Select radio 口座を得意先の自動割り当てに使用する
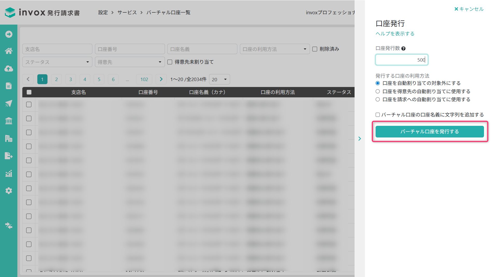The image size is (498, 277). (x=378, y=91)
